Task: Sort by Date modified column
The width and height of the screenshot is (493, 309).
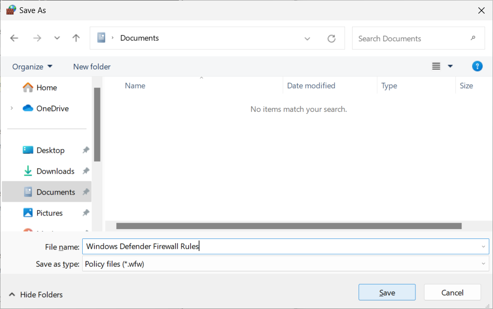Action: pyautogui.click(x=311, y=86)
